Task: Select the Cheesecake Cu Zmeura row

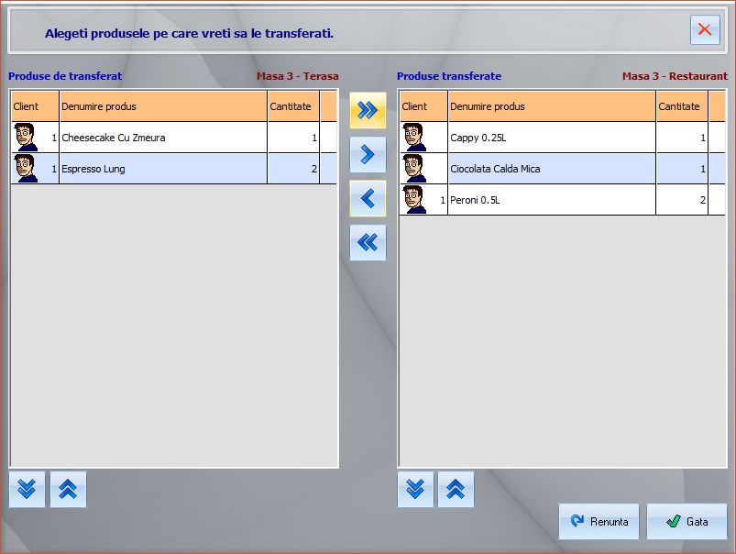Action: (173, 138)
